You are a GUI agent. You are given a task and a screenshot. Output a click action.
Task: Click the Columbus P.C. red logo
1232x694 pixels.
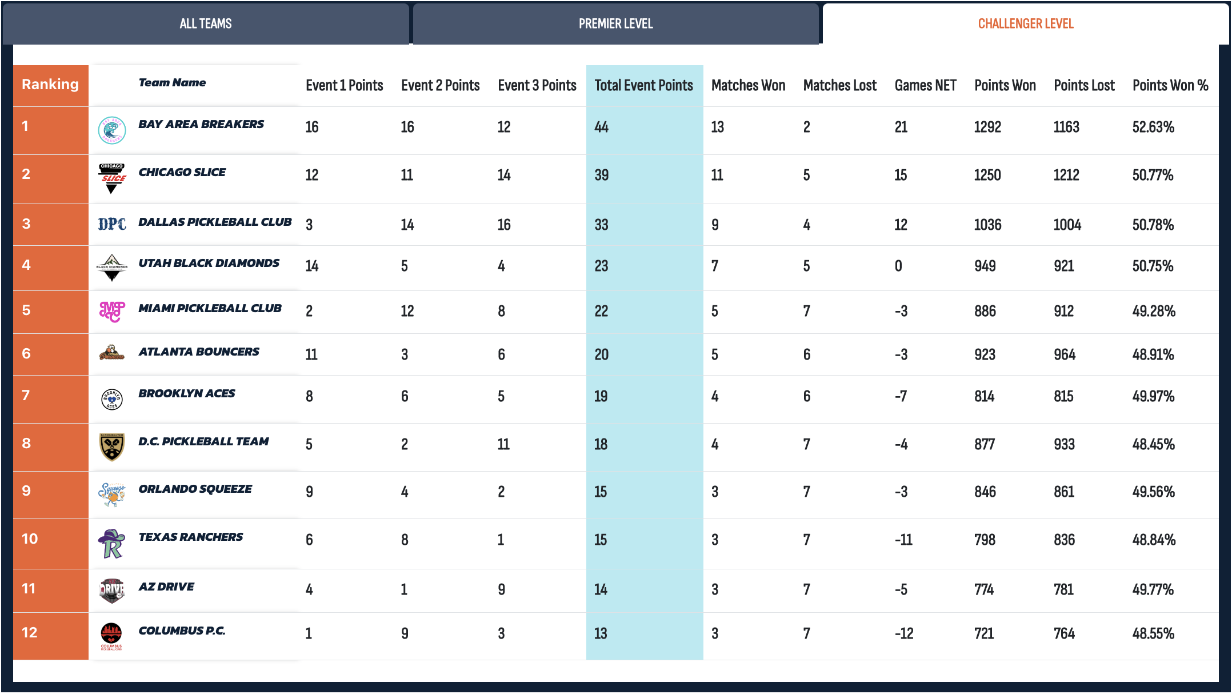click(112, 636)
